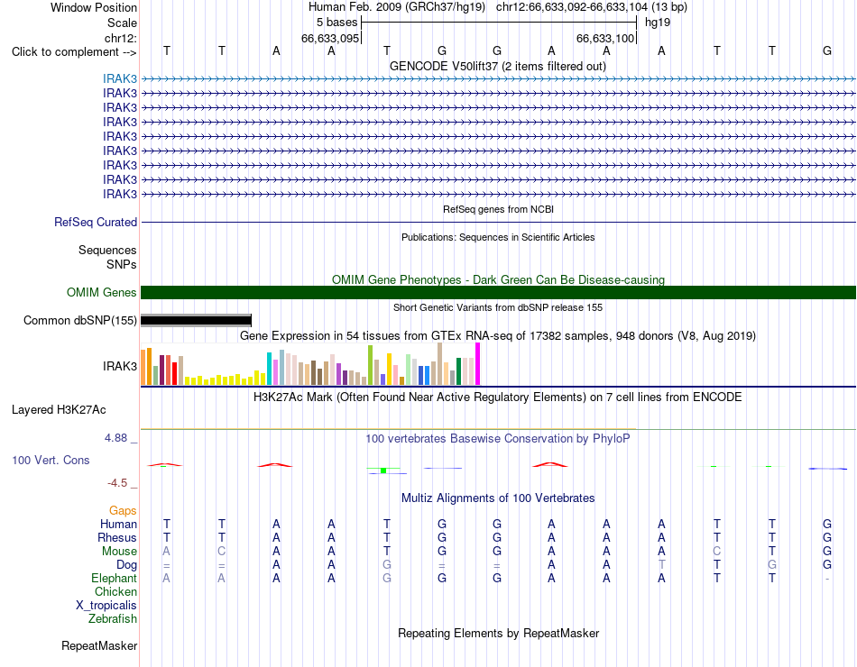The image size is (857, 667).
Task: Click the PhyloP Basewise Conservation title
Action: tap(498, 439)
